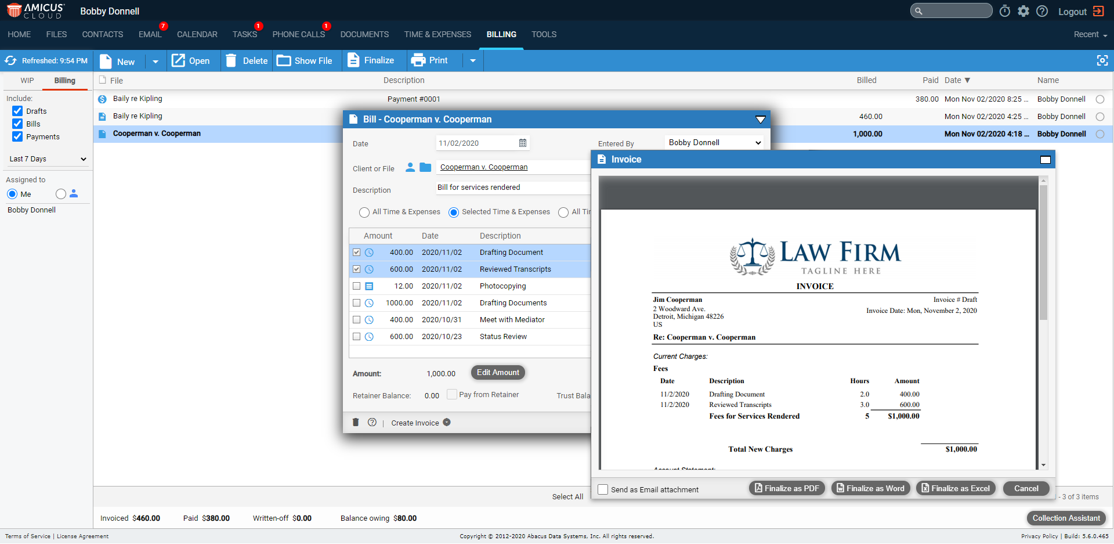1114x544 pixels.
Task: Click the header search box
Action: point(951,11)
